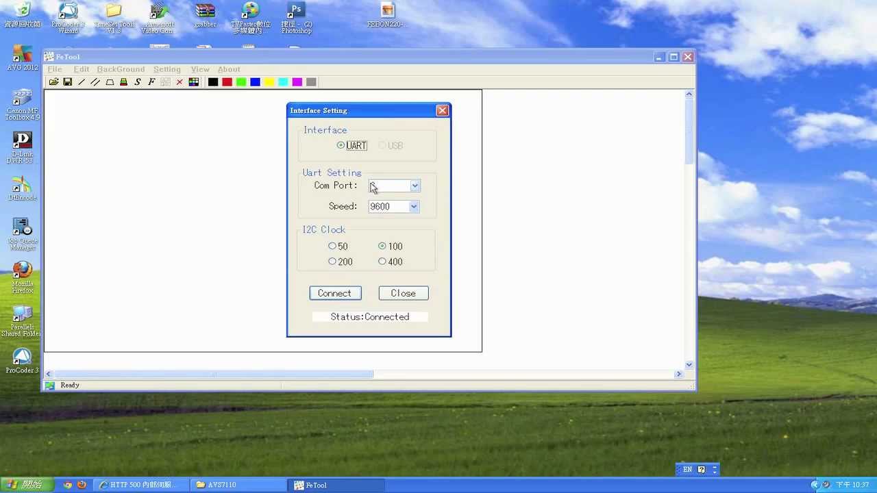The image size is (877, 493).
Task: Open the BackGround menu
Action: (x=121, y=69)
